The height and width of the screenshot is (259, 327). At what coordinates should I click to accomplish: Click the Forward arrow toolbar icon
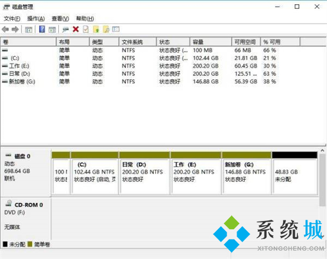15,29
